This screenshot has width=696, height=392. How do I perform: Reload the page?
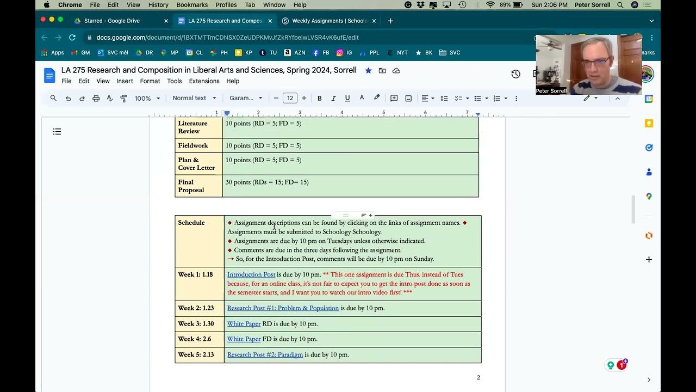point(72,38)
